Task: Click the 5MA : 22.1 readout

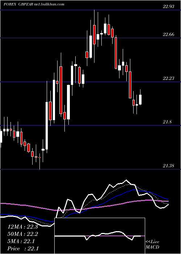Action: pyautogui.click(x=21, y=241)
